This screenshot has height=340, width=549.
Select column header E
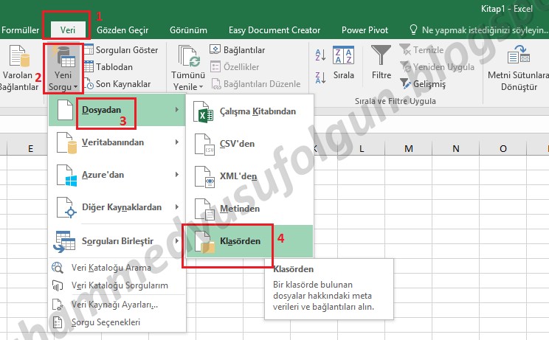click(x=30, y=149)
